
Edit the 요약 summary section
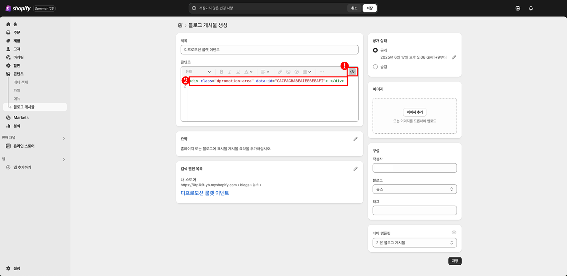point(355,139)
